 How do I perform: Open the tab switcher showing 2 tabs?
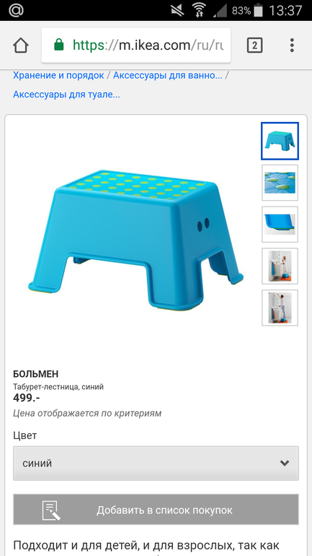(x=254, y=45)
